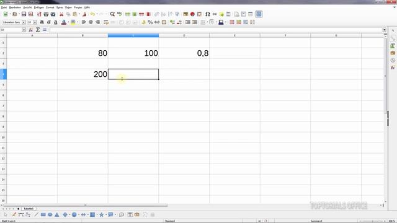Click the Wrap Text icon

click(106, 22)
